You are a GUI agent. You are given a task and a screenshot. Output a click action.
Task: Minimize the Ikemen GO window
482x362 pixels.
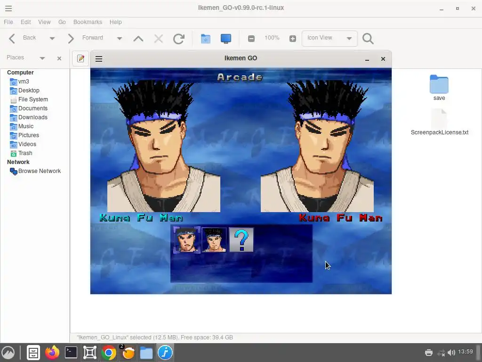367,59
